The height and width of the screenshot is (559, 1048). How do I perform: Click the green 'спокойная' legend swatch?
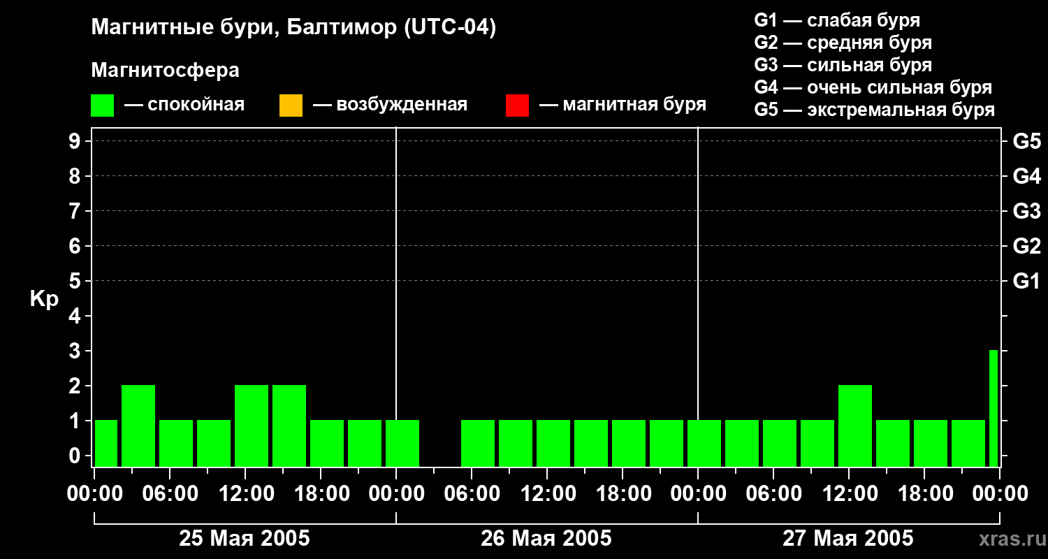click(102, 106)
